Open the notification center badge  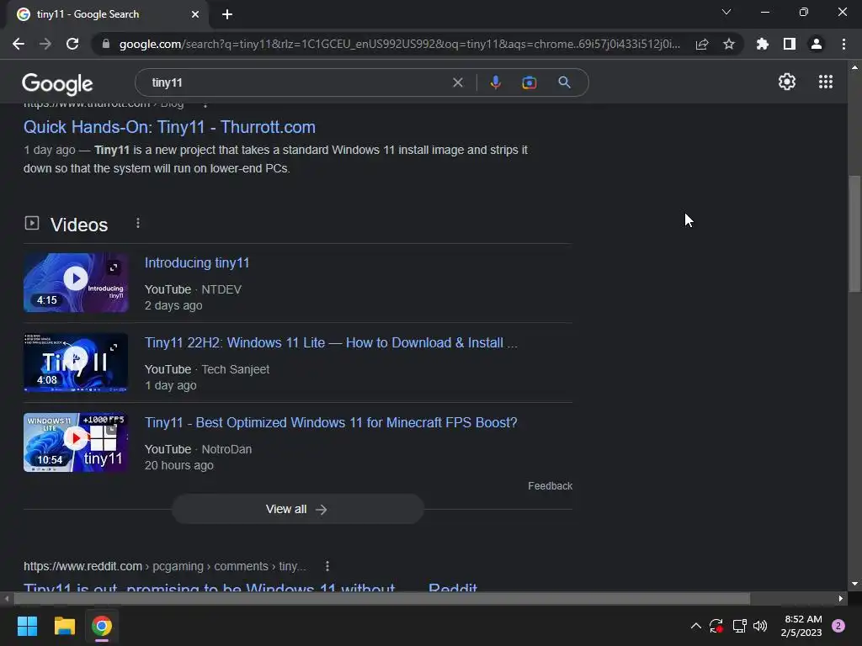[838, 626]
